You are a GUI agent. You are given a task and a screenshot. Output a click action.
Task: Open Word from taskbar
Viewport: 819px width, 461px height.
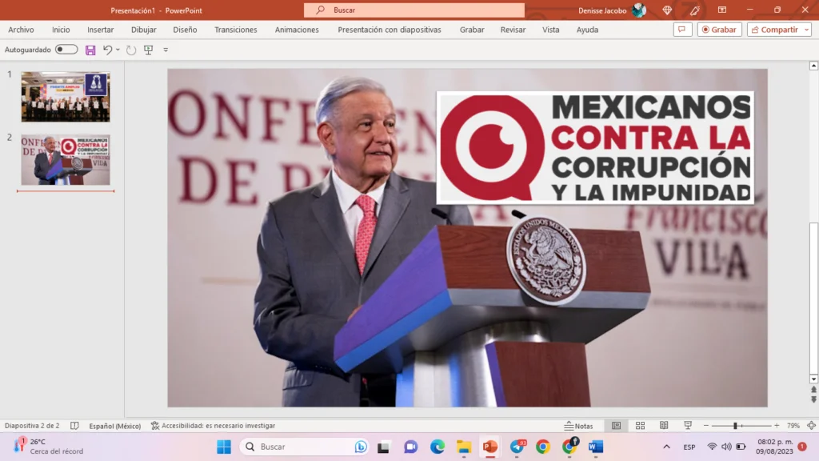tap(595, 447)
